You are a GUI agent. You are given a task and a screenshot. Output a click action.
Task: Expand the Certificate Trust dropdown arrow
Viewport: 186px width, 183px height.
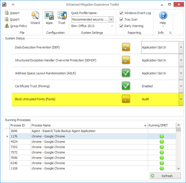tap(181, 86)
